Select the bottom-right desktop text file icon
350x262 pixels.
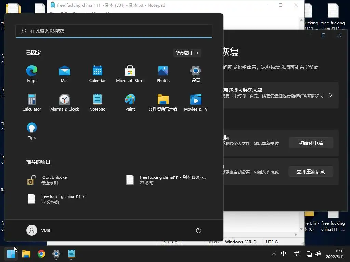(x=333, y=221)
